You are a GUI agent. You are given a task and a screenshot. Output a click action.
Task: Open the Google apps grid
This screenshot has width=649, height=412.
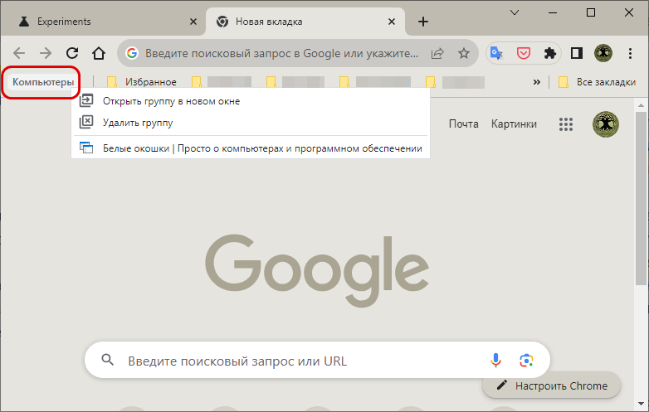[566, 124]
